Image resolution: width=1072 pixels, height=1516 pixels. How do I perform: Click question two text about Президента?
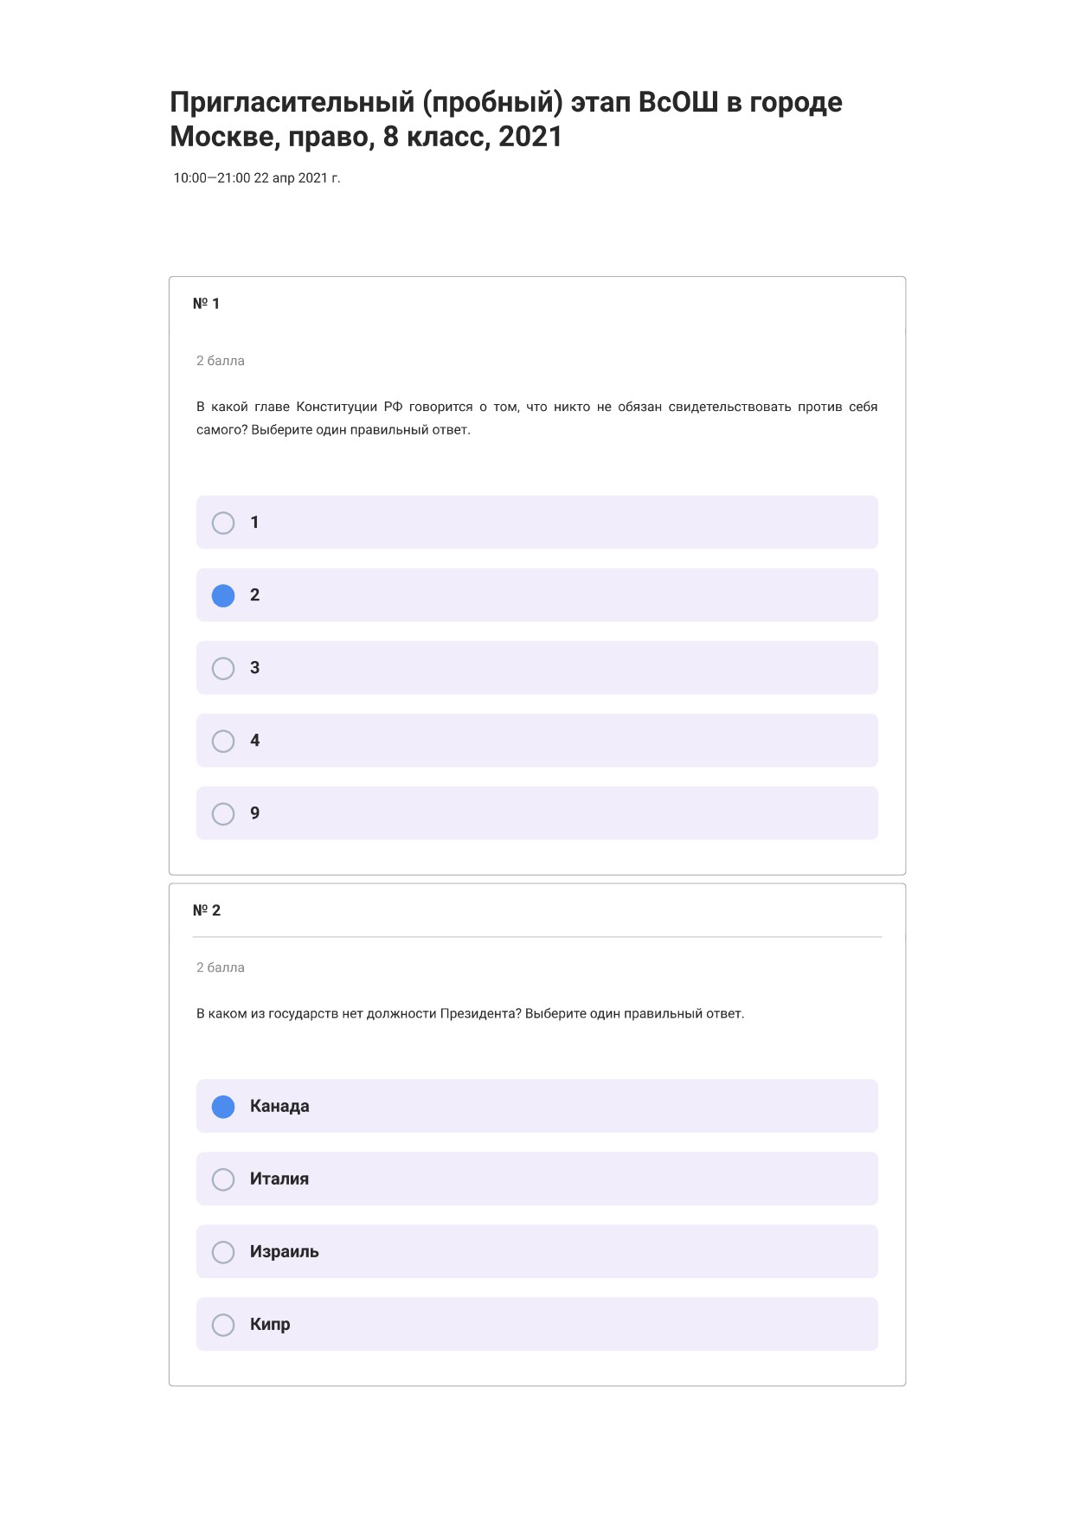click(470, 1013)
